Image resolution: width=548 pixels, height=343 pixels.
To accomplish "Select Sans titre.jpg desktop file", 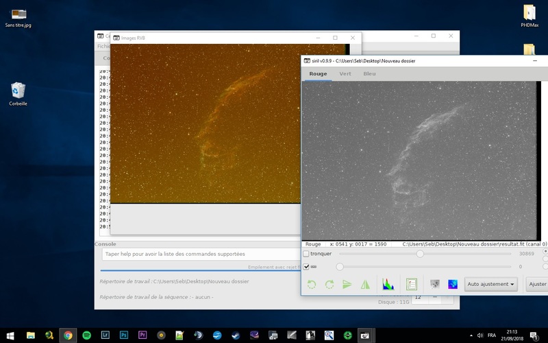I will point(18,19).
